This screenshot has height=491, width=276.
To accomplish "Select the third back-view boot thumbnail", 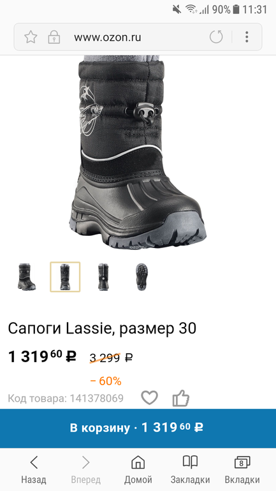I will pyautogui.click(x=103, y=277).
